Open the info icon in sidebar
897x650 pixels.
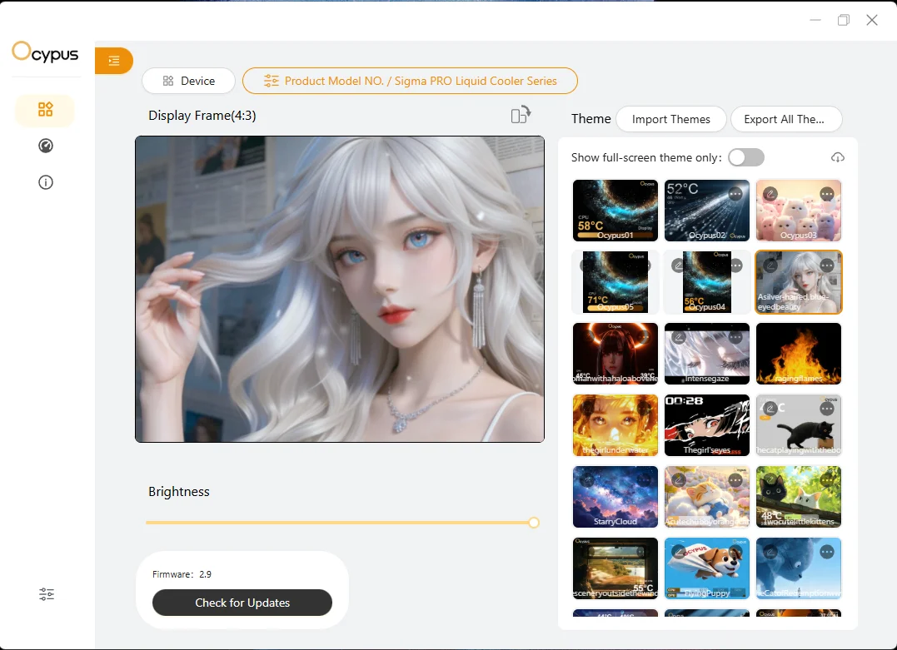pos(46,182)
